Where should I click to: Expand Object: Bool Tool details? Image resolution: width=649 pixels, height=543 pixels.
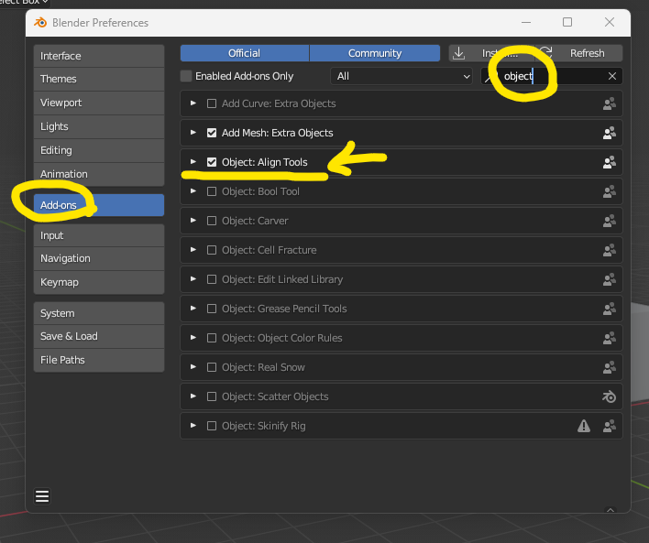192,191
